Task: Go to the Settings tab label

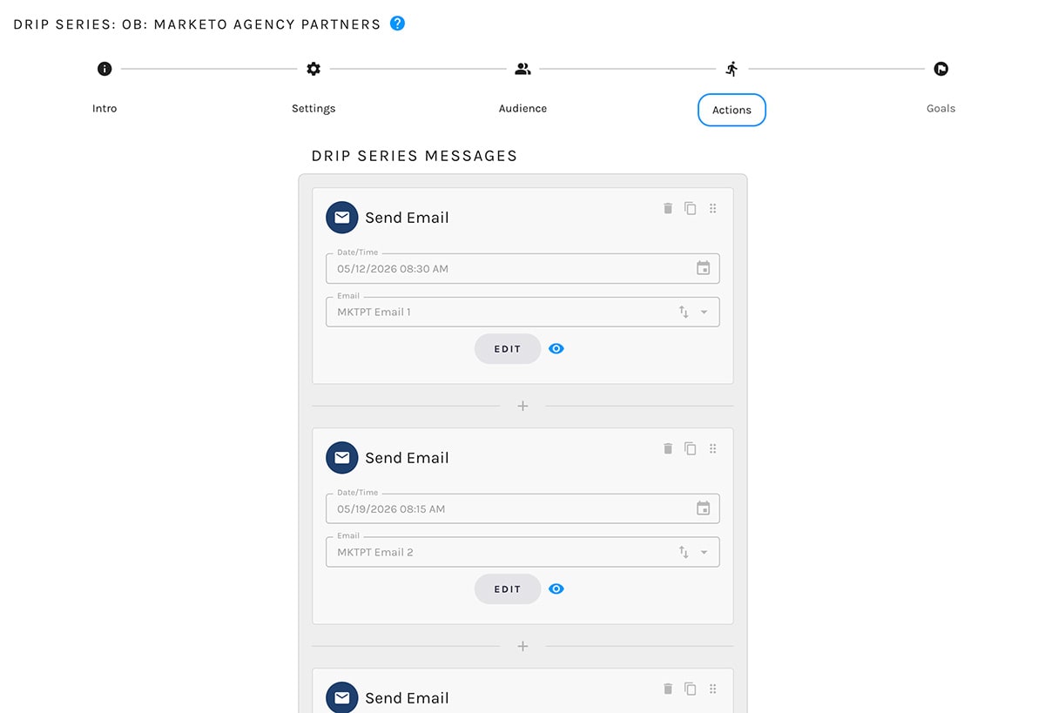Action: [x=313, y=109]
